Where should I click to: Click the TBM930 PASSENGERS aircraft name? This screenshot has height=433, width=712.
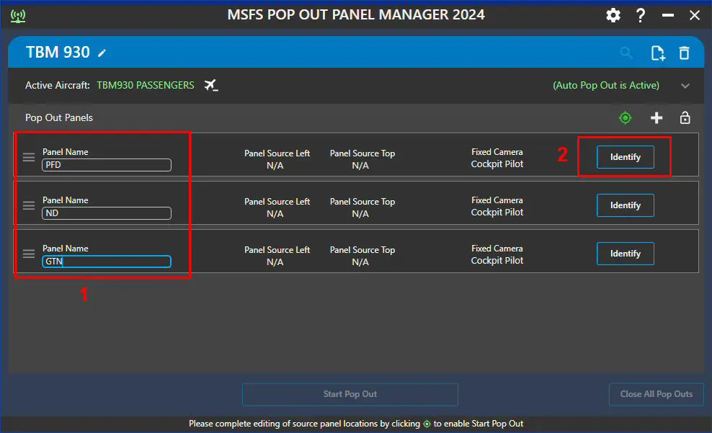coord(146,85)
